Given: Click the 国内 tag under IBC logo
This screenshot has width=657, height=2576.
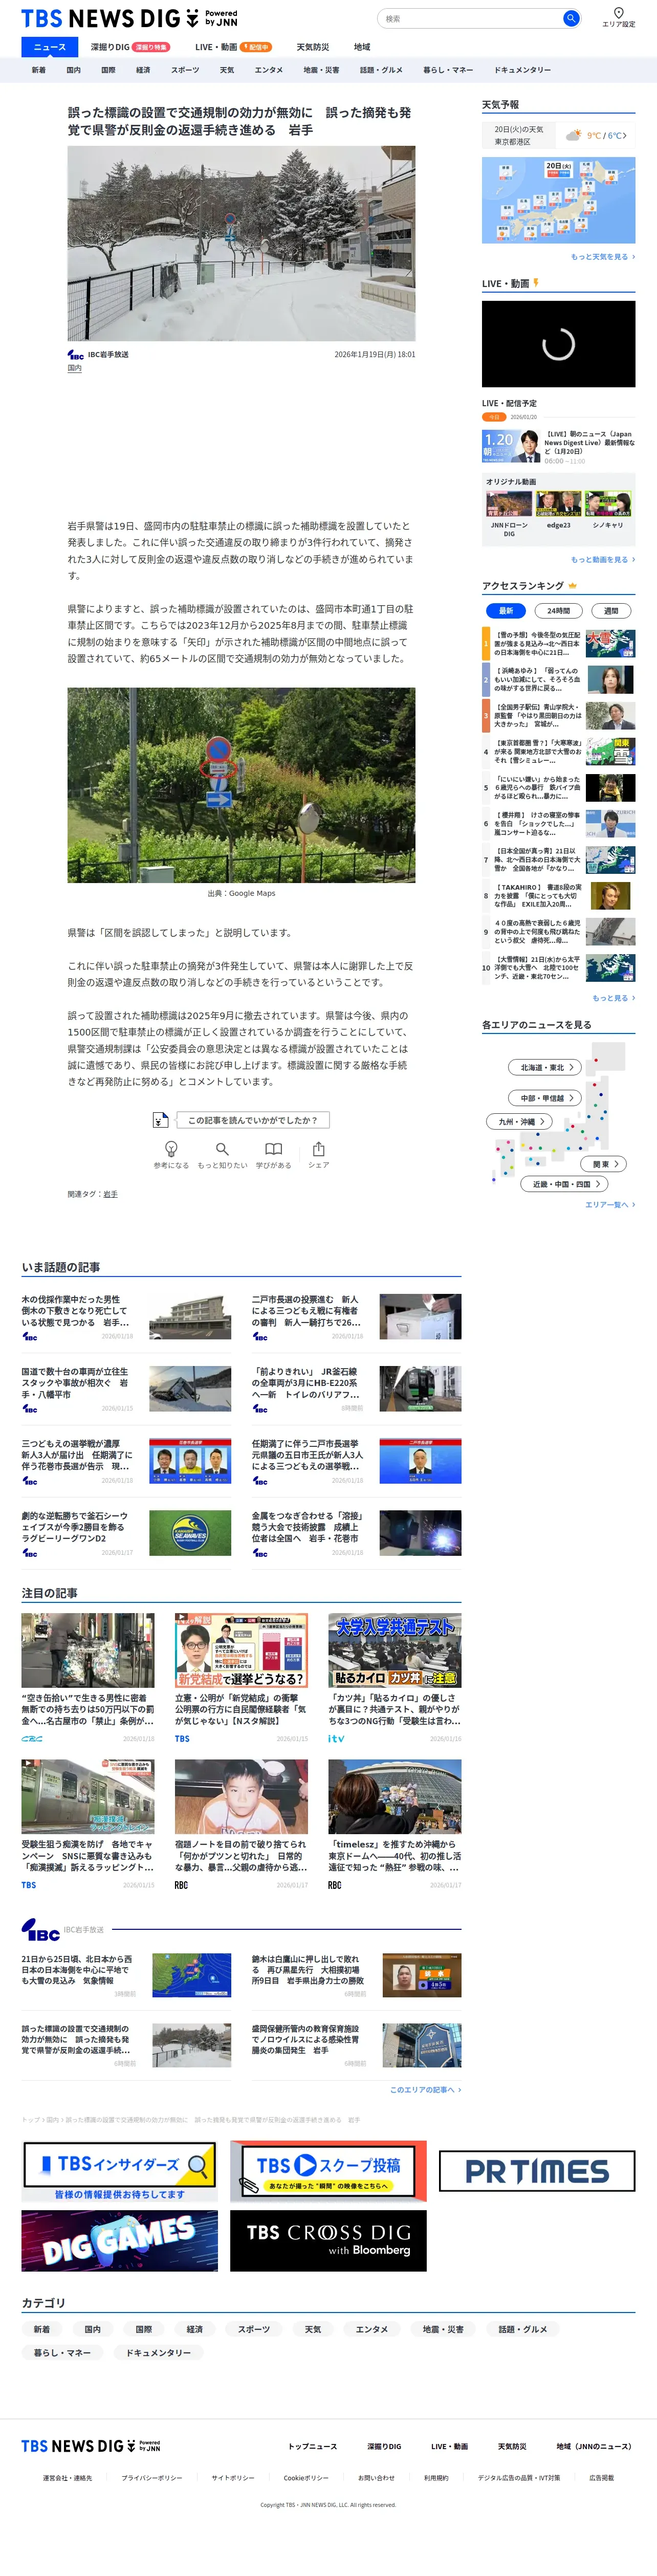Looking at the screenshot, I should point(74,368).
